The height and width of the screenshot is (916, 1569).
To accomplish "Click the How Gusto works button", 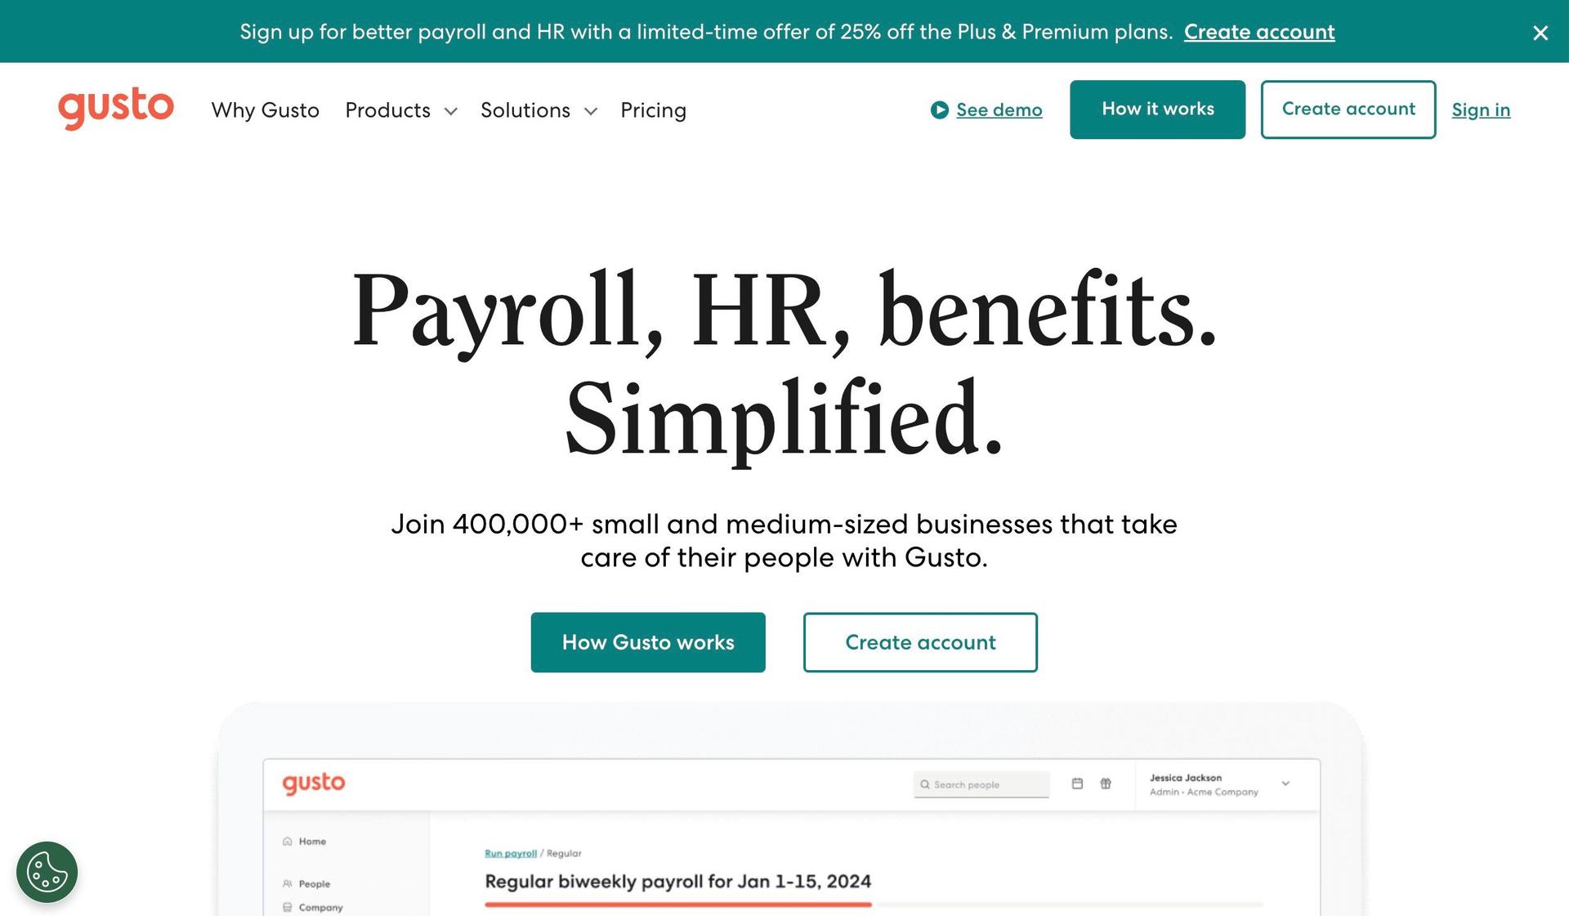I will click(x=648, y=642).
